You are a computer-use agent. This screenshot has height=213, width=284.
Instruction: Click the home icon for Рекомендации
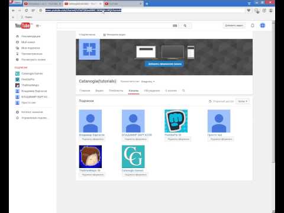point(17,36)
